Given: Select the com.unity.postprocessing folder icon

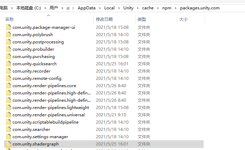Looking at the screenshot, I should (9, 42).
